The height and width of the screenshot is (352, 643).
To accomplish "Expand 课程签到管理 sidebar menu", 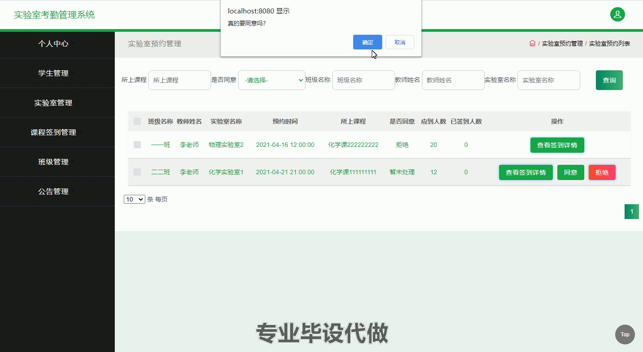I will pyautogui.click(x=57, y=132).
